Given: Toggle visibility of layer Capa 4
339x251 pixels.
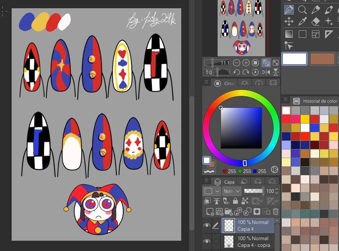Looking at the screenshot, I should pyautogui.click(x=207, y=226).
